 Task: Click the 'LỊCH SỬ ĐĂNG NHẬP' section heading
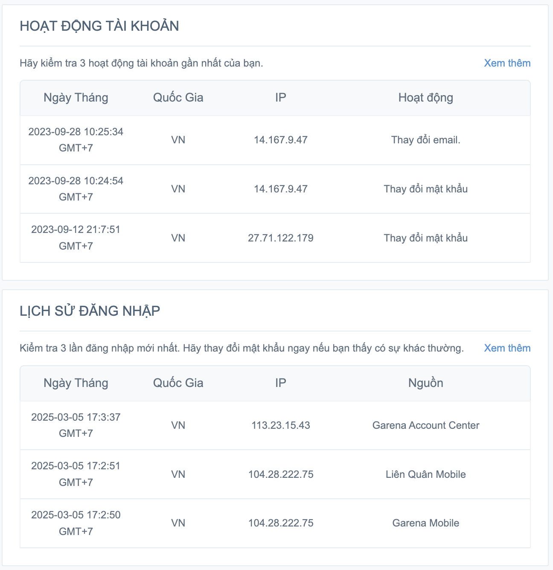tap(90, 311)
